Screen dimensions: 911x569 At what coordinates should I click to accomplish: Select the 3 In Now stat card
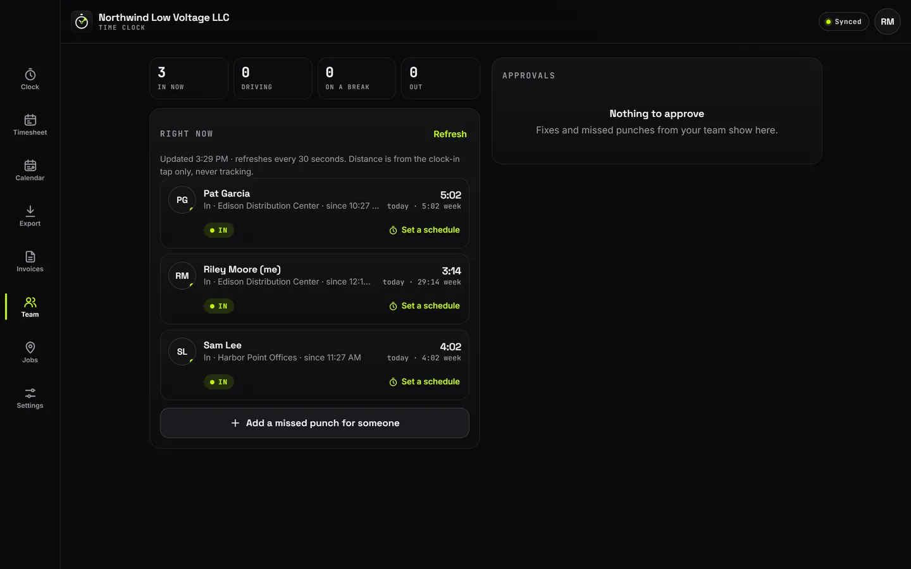pyautogui.click(x=189, y=78)
